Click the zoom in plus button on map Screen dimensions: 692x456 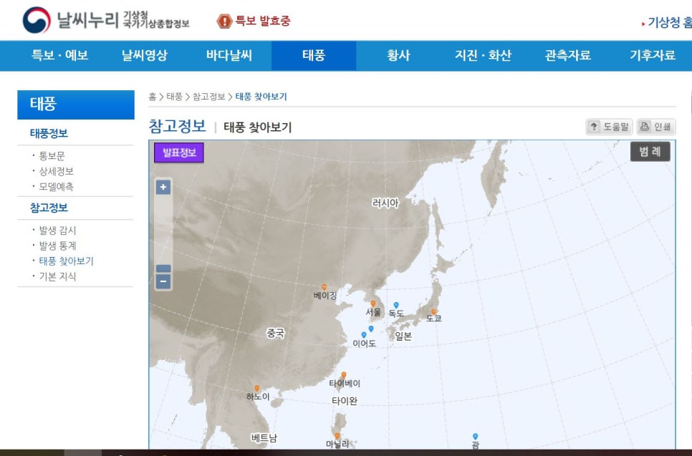pyautogui.click(x=163, y=188)
